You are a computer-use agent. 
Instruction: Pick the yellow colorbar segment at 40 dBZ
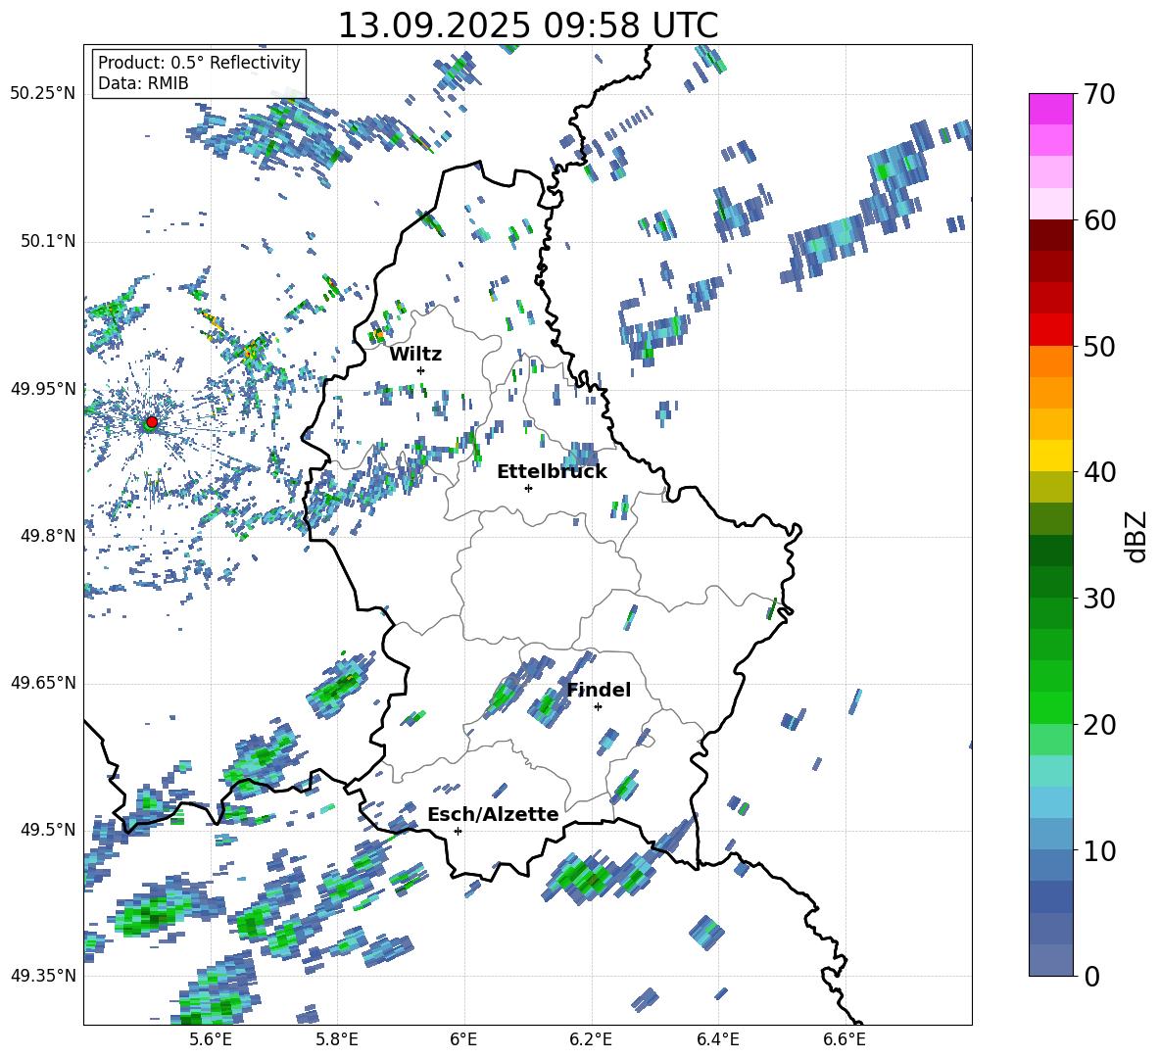pos(1051,456)
